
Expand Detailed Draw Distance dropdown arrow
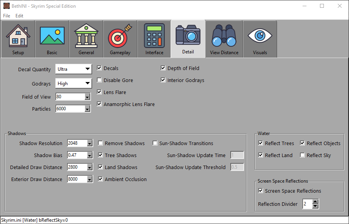(x=89, y=167)
